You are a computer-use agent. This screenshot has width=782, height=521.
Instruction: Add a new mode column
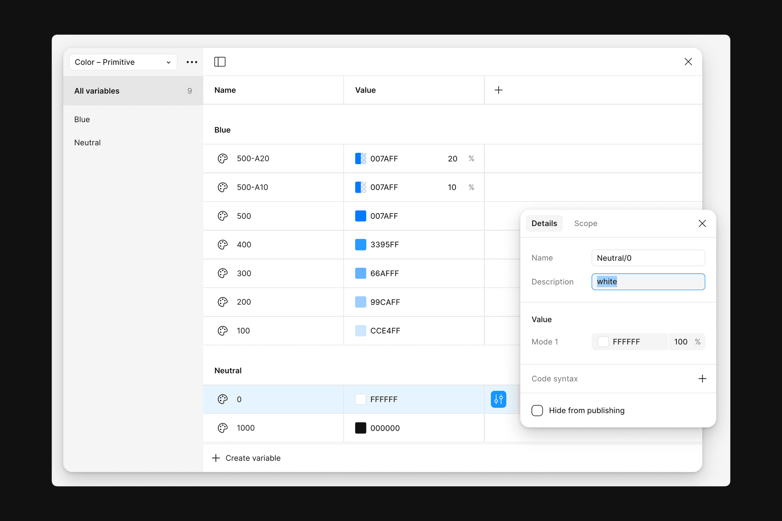[x=499, y=90]
